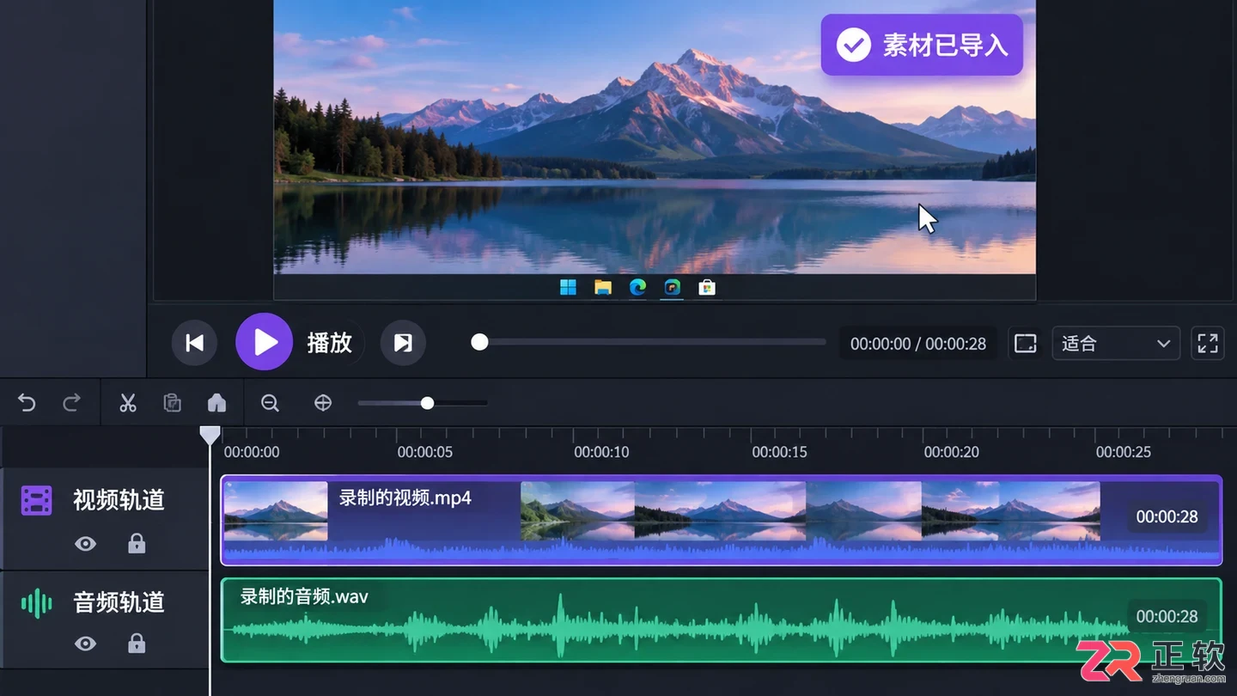Click the audio clip's 00:00:28 duration badge
The height and width of the screenshot is (696, 1237).
pyautogui.click(x=1167, y=616)
